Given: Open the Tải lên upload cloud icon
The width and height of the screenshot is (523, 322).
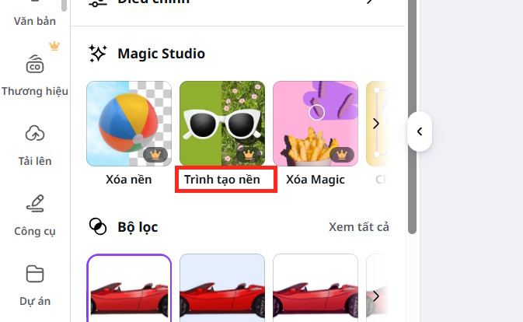Looking at the screenshot, I should (x=35, y=133).
